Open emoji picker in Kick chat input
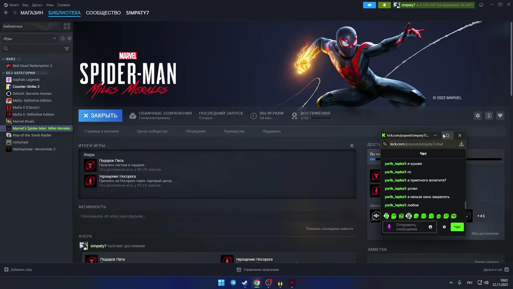Screen dimensions: 513x289 point(430,227)
